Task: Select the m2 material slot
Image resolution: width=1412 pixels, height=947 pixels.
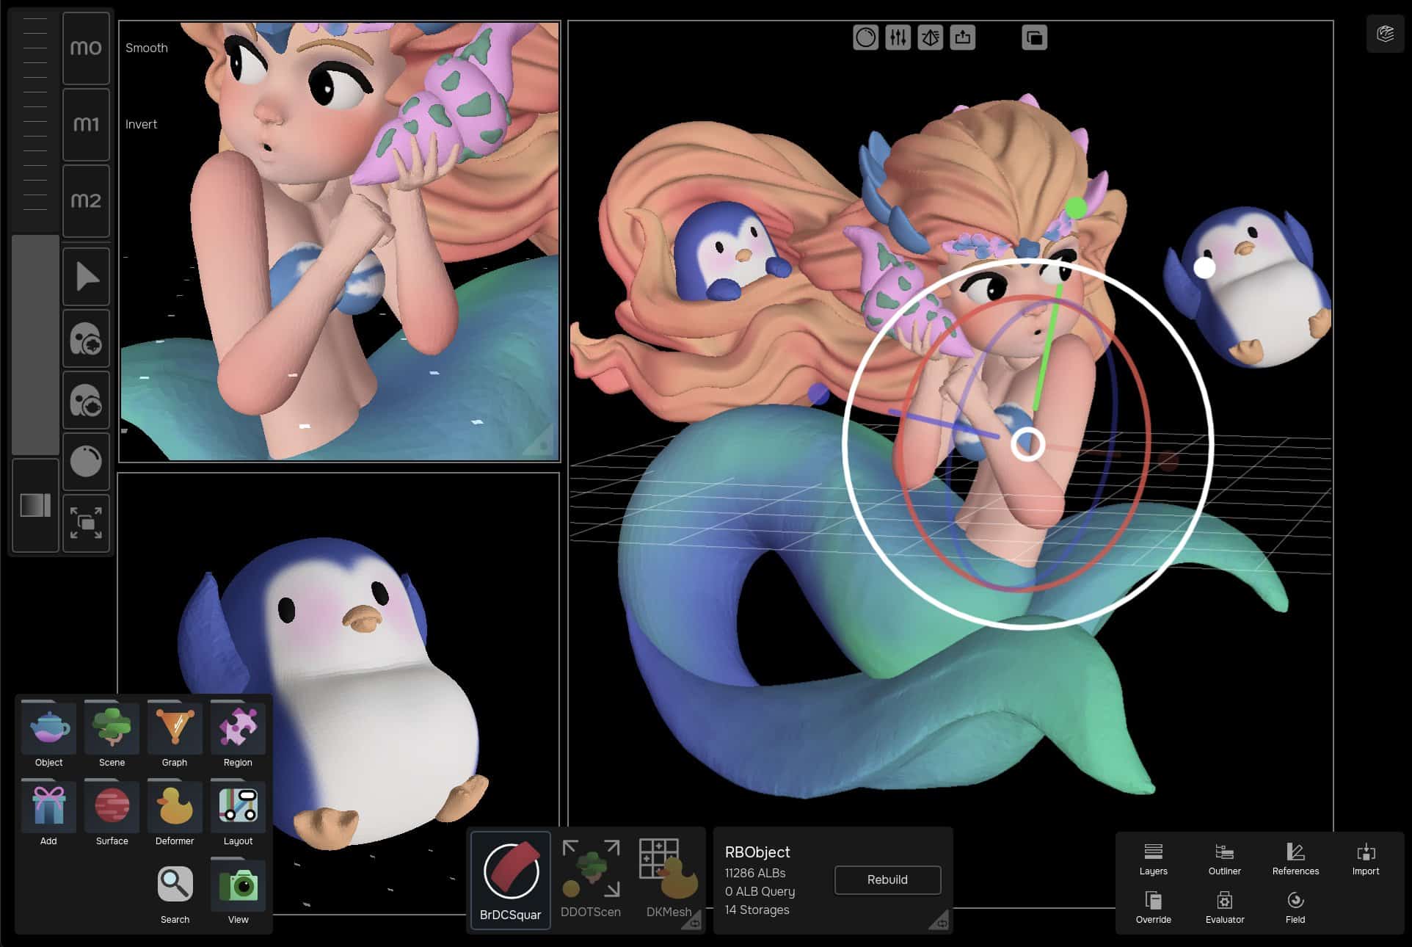Action: pos(86,201)
